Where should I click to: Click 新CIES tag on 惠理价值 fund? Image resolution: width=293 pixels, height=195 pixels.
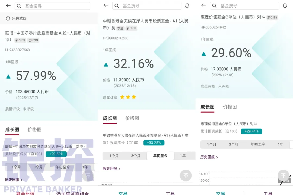click(x=272, y=17)
